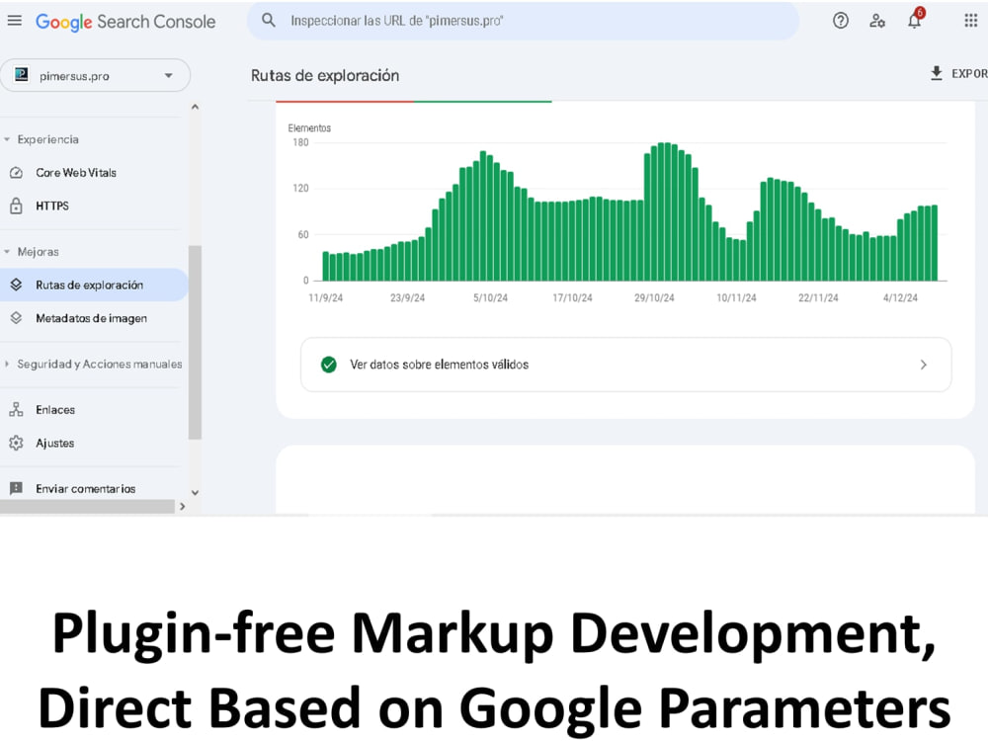
Task: Click the Enviar comentarios feedback icon
Action: 17,488
